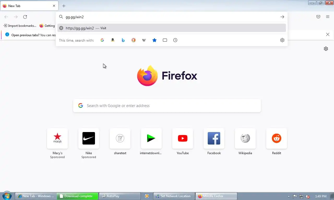
Task: Search bookmarks with the star icon
Action: tap(154, 40)
